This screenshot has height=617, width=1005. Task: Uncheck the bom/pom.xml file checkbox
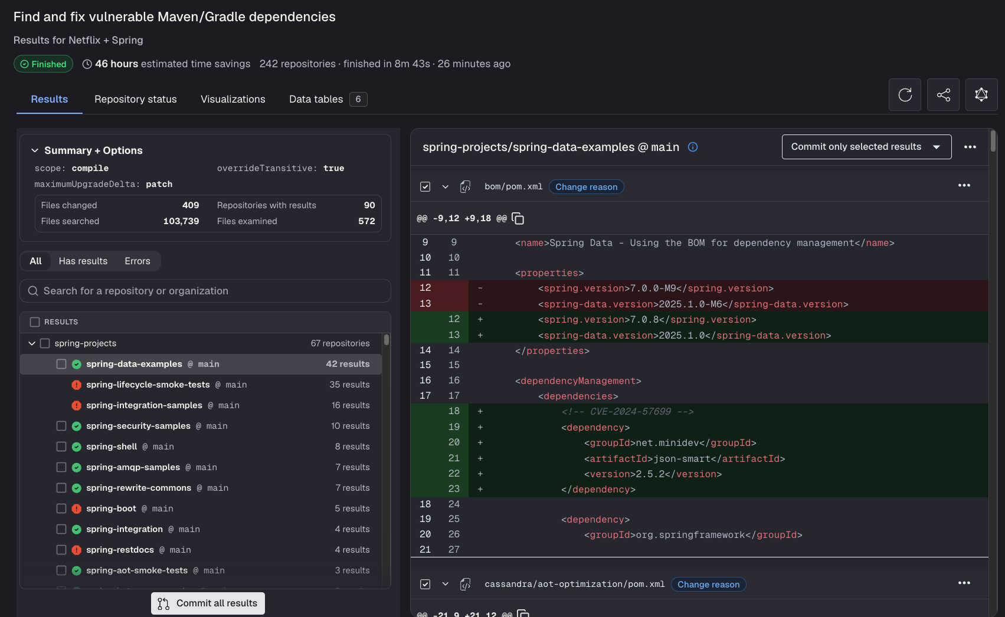coord(425,186)
